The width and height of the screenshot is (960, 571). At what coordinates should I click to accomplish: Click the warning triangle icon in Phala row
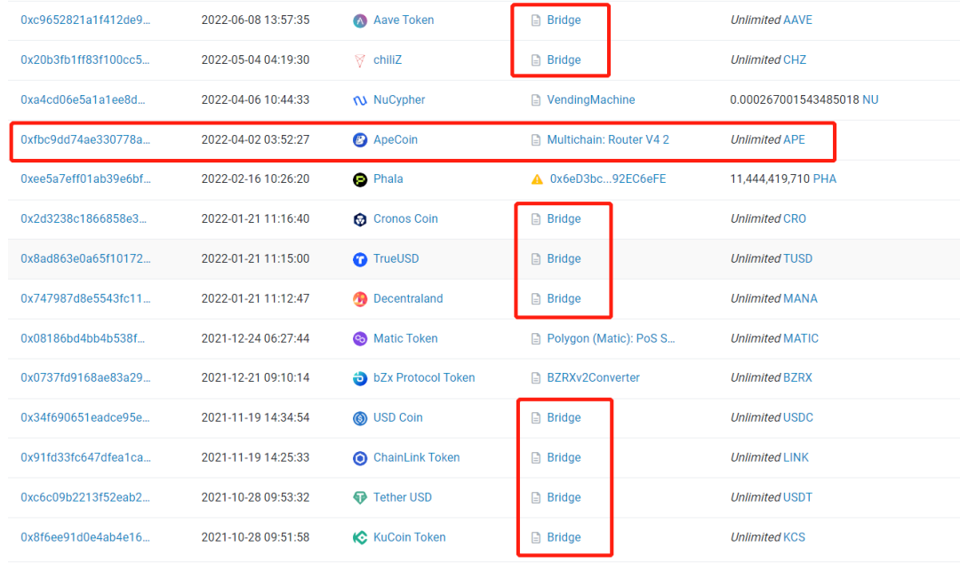(x=537, y=179)
